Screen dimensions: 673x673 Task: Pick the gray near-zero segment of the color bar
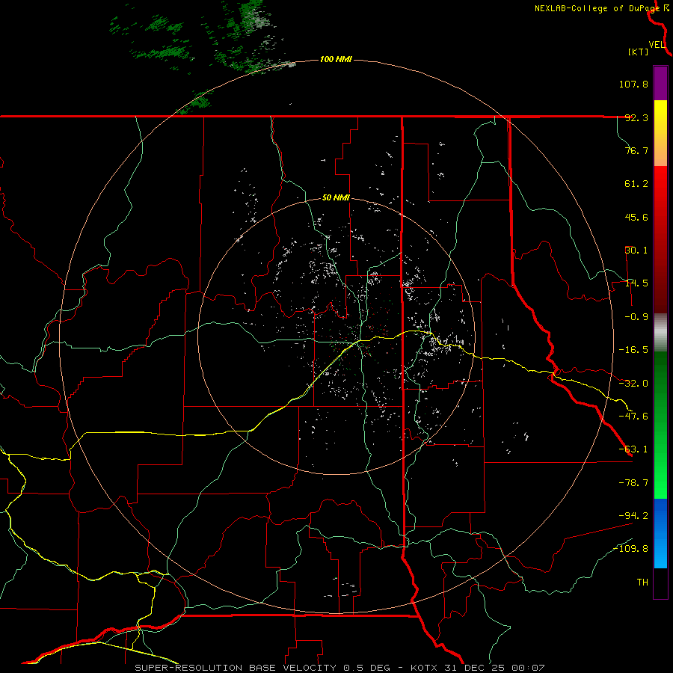click(x=660, y=333)
